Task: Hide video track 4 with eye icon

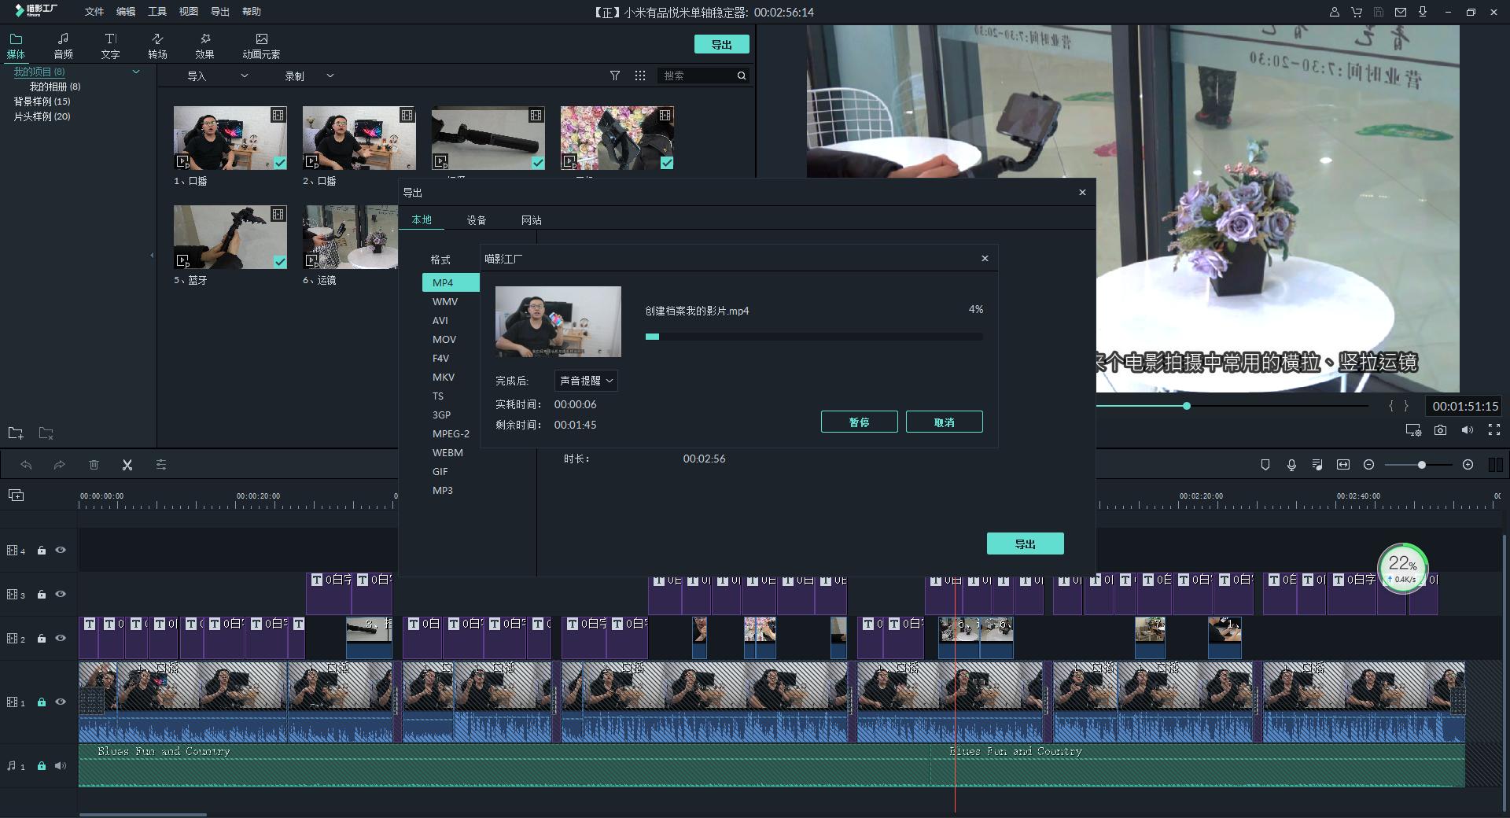Action: (61, 551)
